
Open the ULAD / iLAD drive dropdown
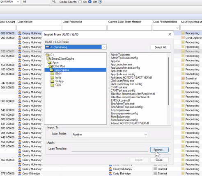[x=104, y=47]
